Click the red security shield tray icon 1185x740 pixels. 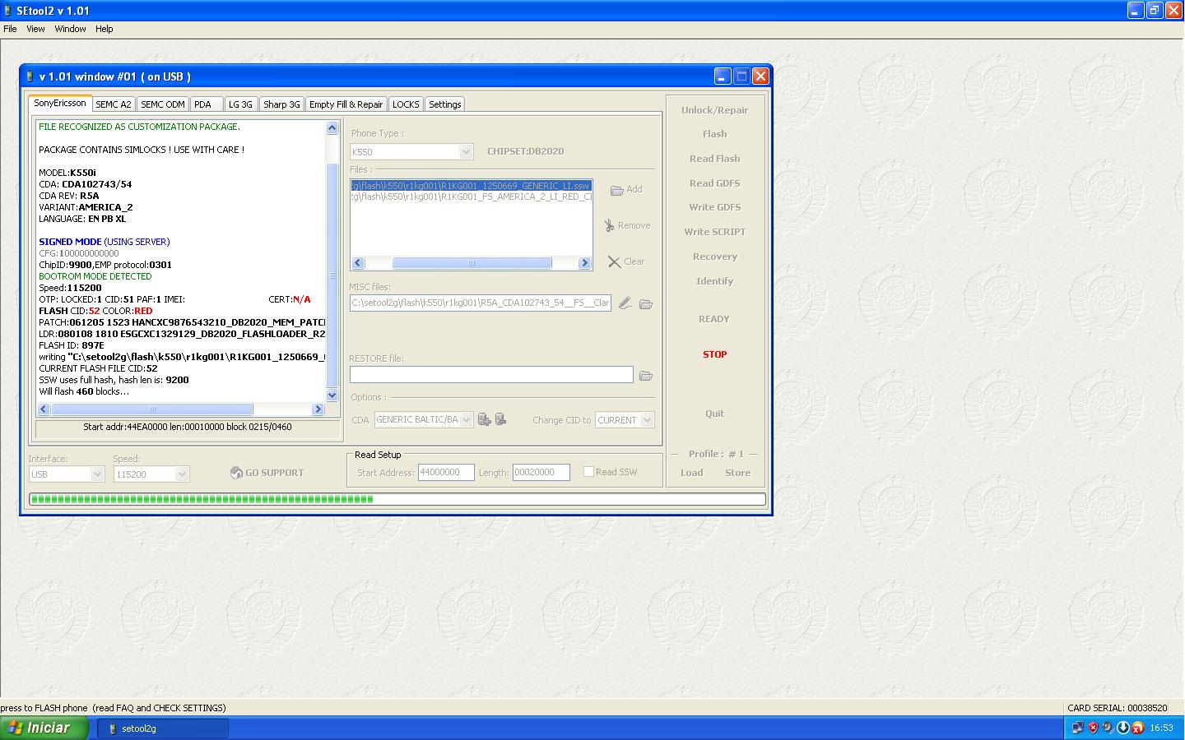[x=1093, y=728]
